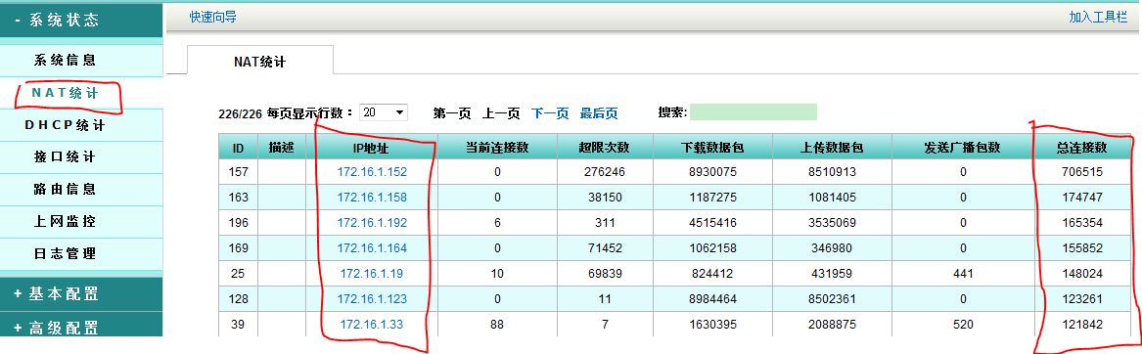Expand the 基本配置 menu section
The image size is (1142, 354).
[x=81, y=294]
